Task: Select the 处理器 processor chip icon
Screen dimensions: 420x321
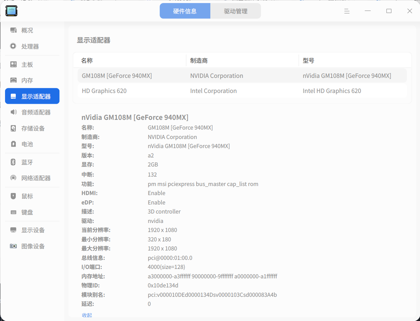Action: click(x=13, y=46)
